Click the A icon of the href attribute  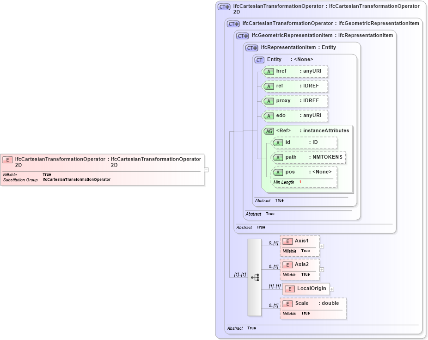pyautogui.click(x=269, y=71)
